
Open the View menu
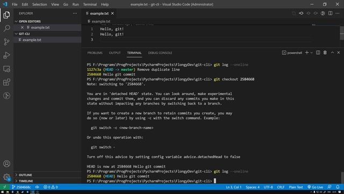coord(55,4)
